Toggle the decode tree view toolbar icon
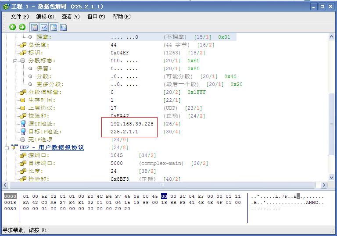337x236 pixels. click(x=34, y=27)
